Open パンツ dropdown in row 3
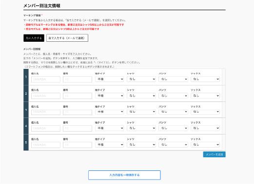254x184 pixels. [173, 112]
